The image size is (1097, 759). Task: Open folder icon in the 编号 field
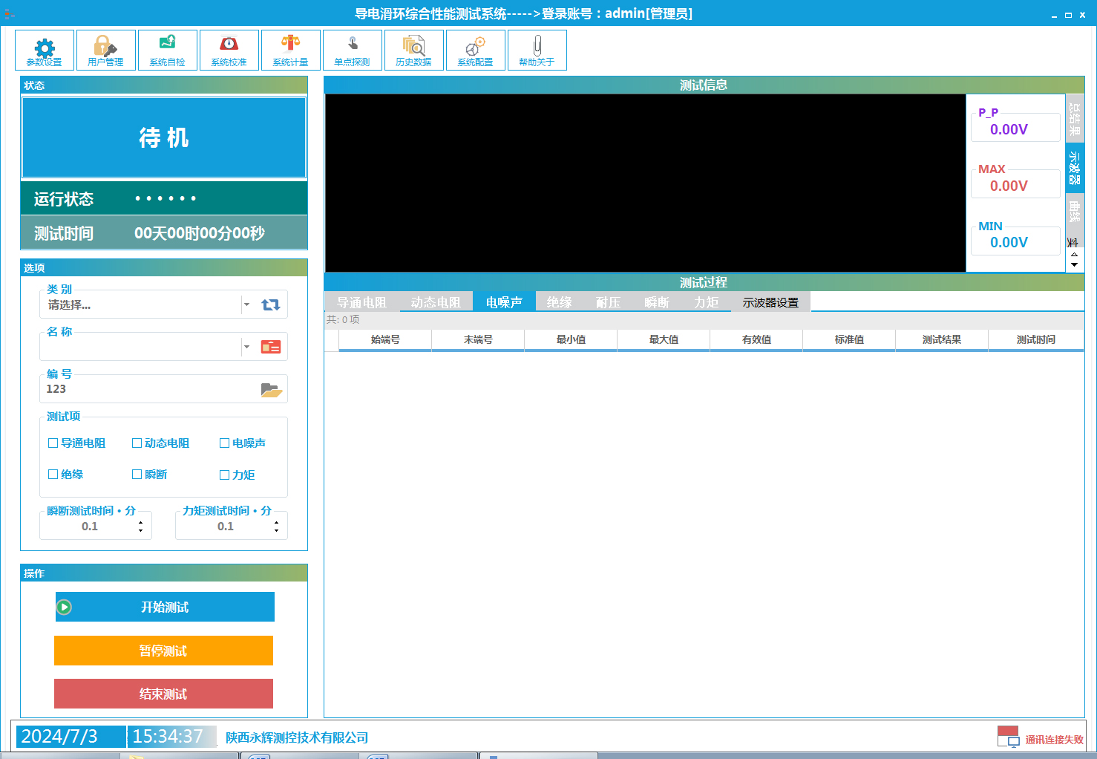click(270, 388)
